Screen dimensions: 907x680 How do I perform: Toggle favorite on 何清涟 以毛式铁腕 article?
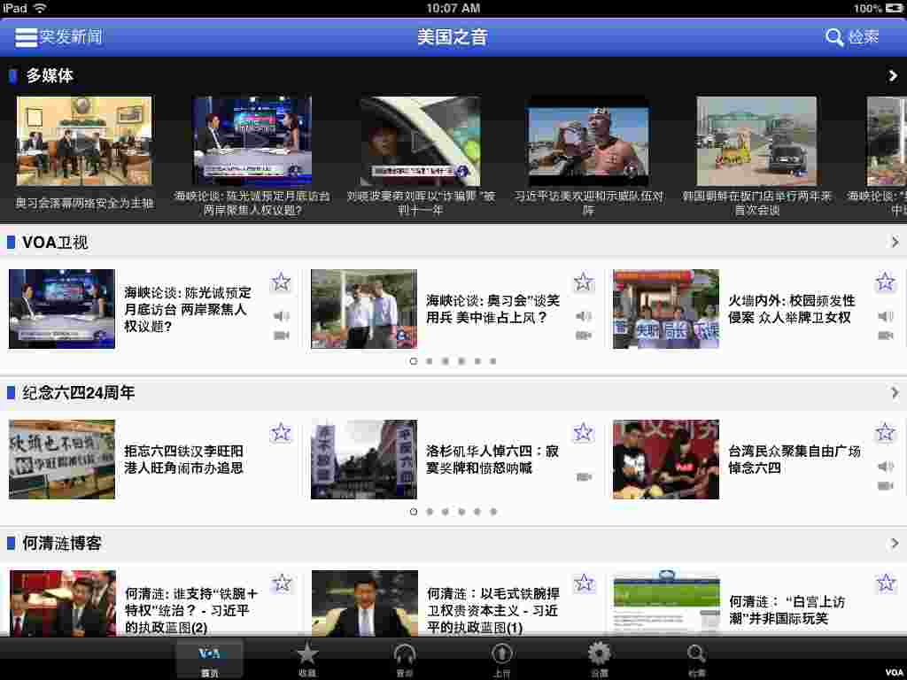[x=584, y=583]
